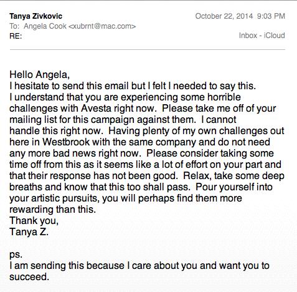Click the To: field label
The width and height of the screenshot is (297, 292).
coord(14,26)
